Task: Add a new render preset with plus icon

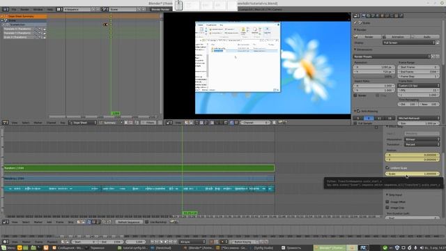Action: point(433,56)
